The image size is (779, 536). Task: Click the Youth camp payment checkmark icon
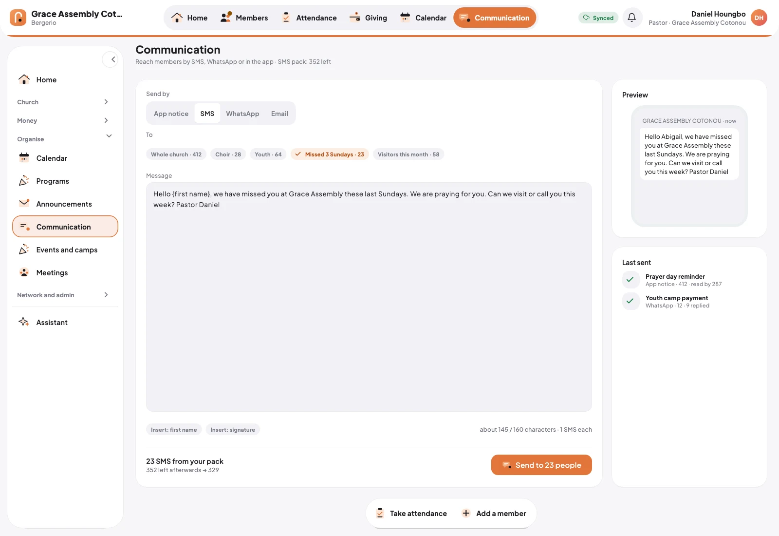[631, 301]
